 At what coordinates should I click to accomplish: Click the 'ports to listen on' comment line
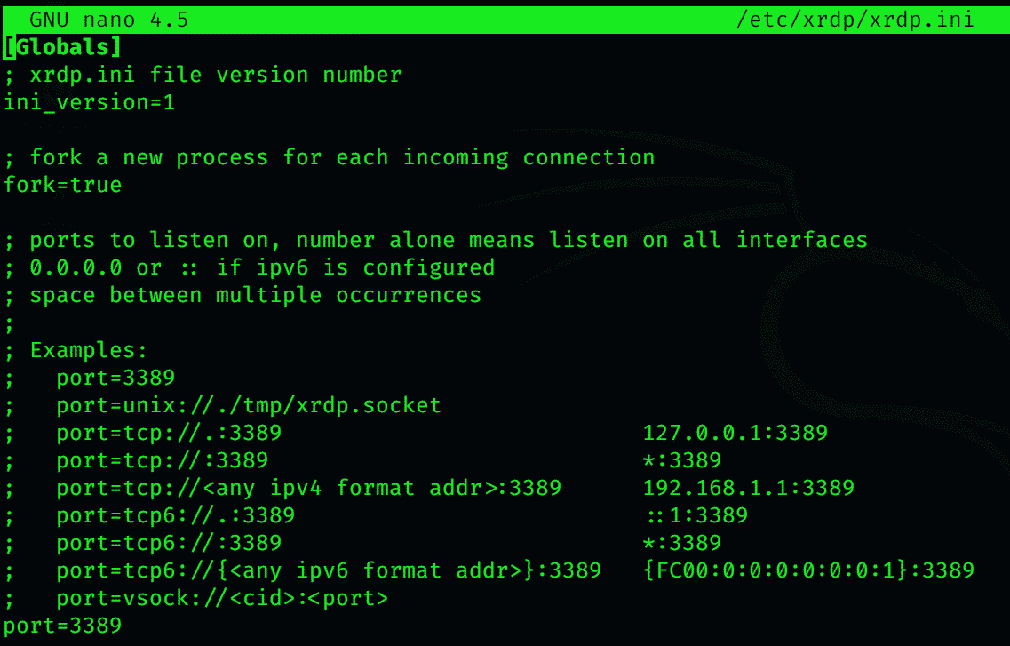pyautogui.click(x=436, y=240)
